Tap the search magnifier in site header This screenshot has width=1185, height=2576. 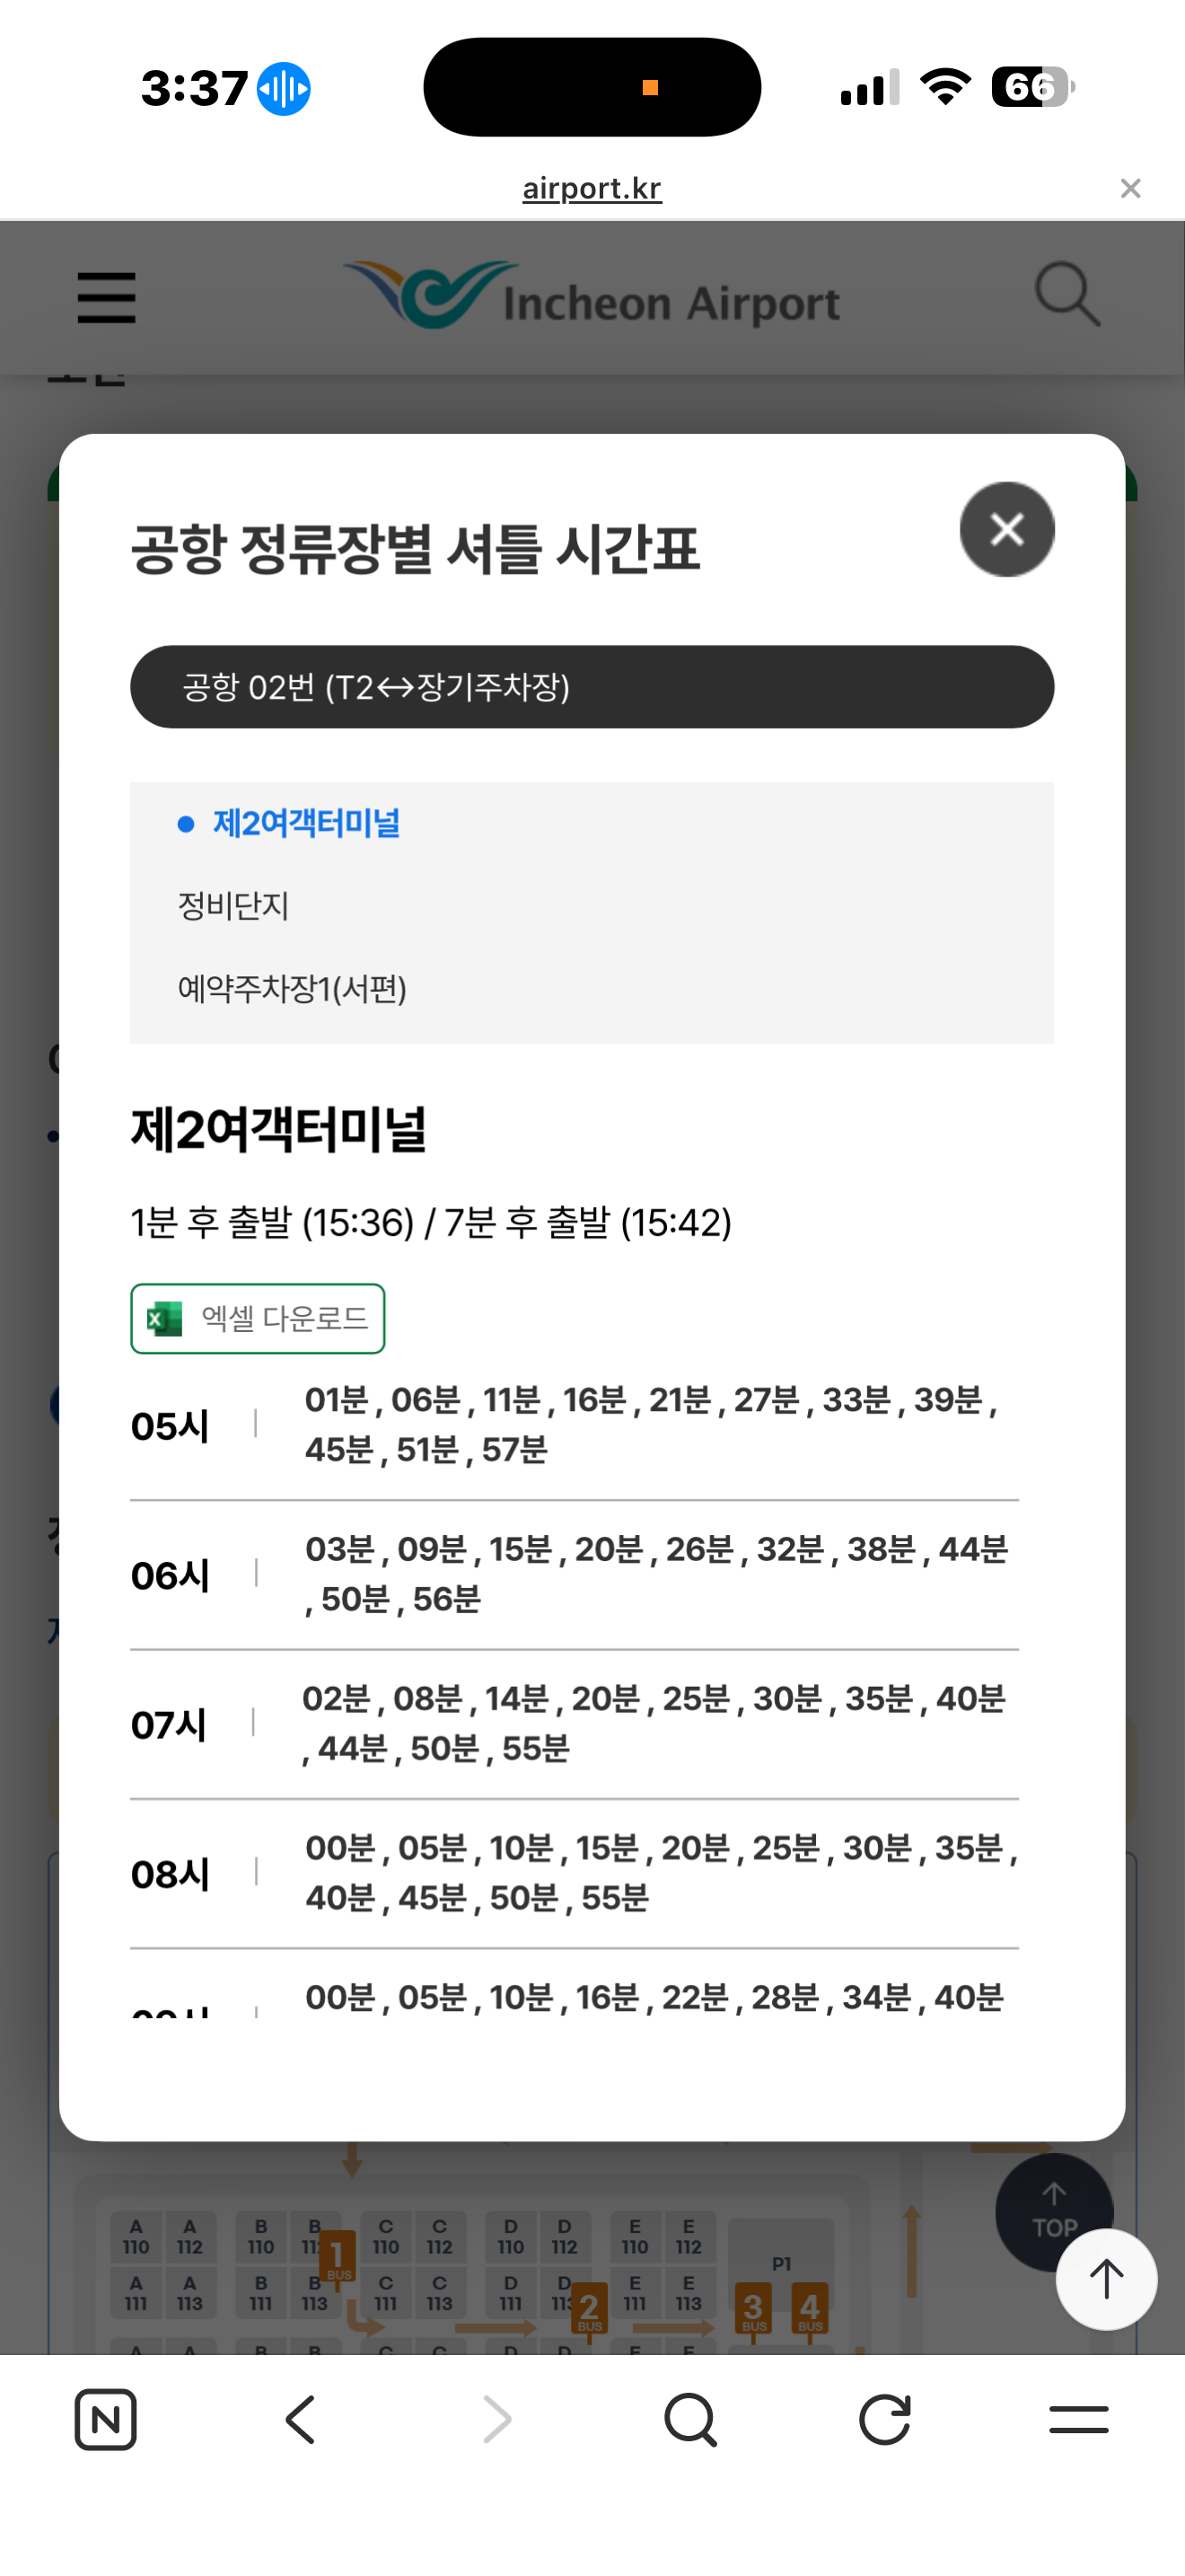1066,295
